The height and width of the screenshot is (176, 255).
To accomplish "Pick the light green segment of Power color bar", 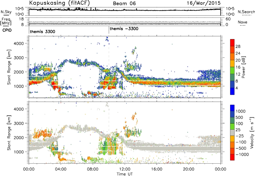I will pos(232,71).
